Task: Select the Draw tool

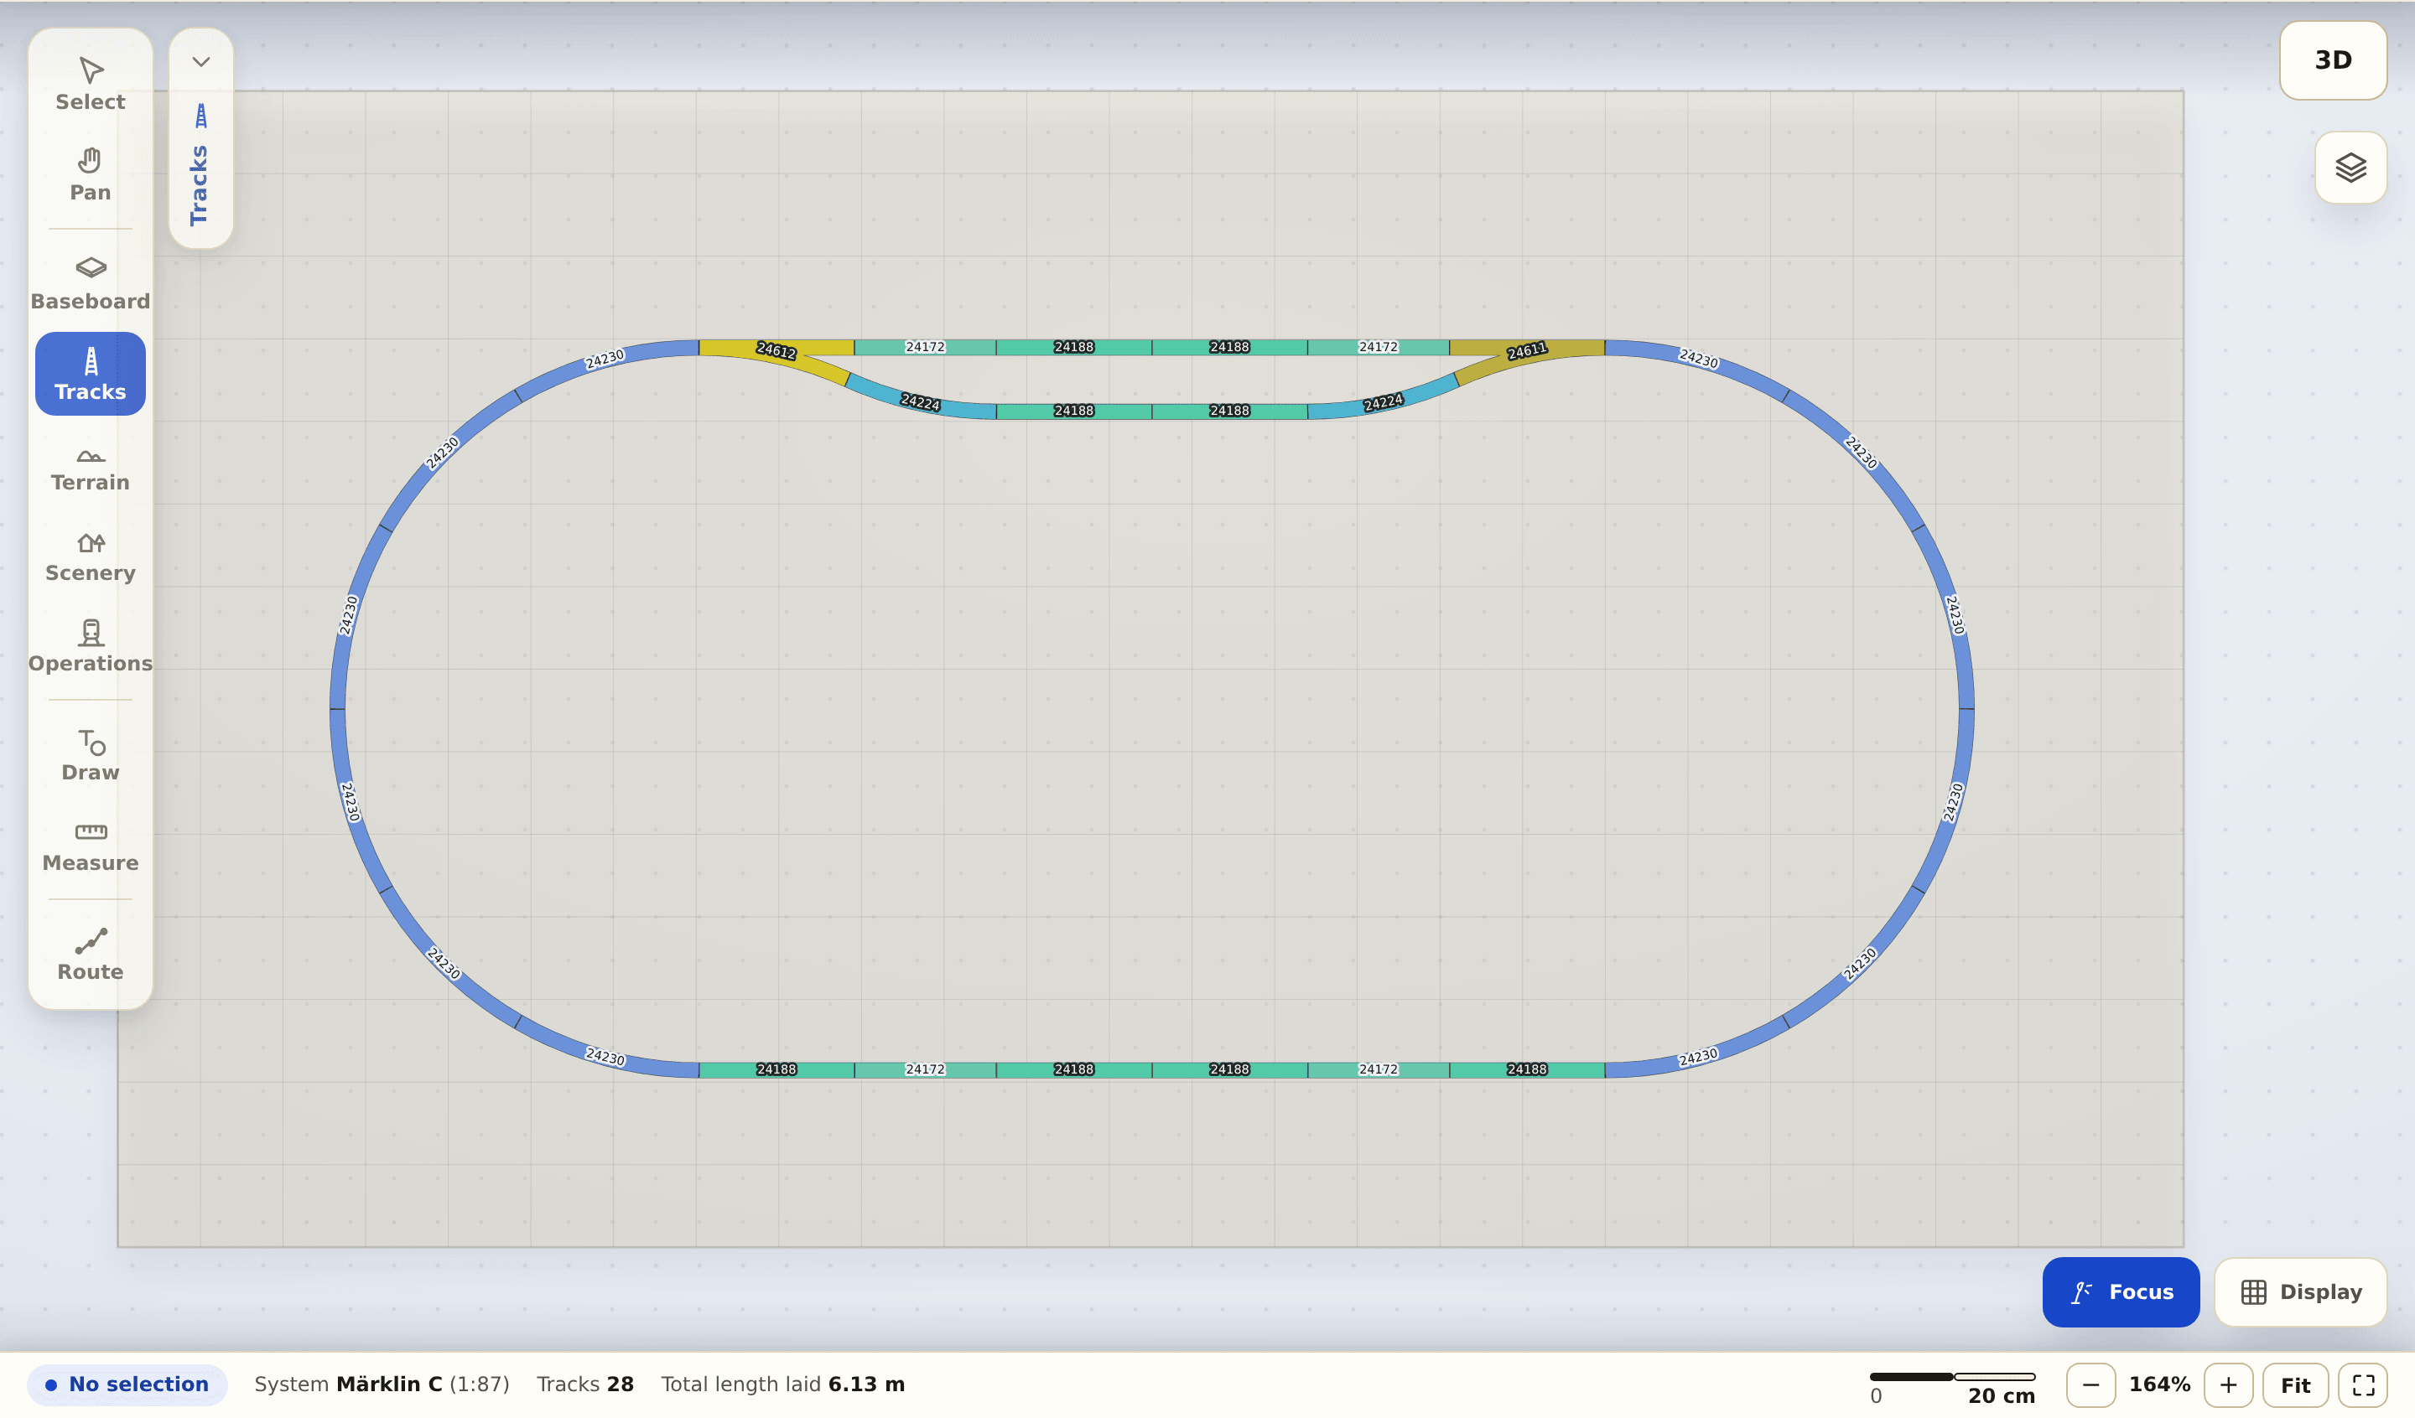Action: pos(90,755)
